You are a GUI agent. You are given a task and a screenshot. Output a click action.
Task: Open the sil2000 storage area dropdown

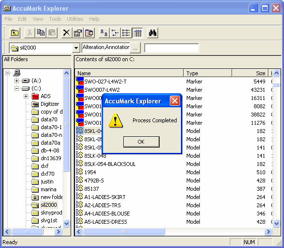(x=76, y=48)
